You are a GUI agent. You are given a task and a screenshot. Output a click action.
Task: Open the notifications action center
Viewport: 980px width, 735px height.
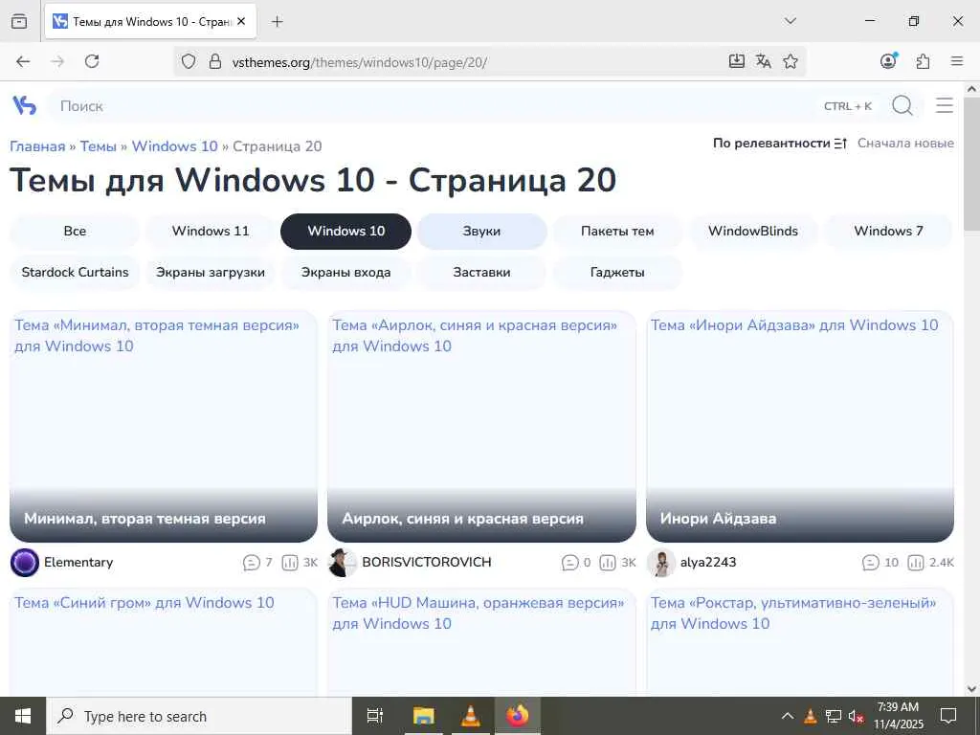coord(948,716)
